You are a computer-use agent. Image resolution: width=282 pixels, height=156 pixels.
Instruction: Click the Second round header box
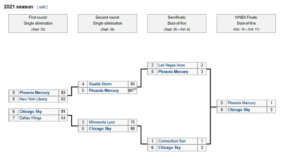[107, 23]
